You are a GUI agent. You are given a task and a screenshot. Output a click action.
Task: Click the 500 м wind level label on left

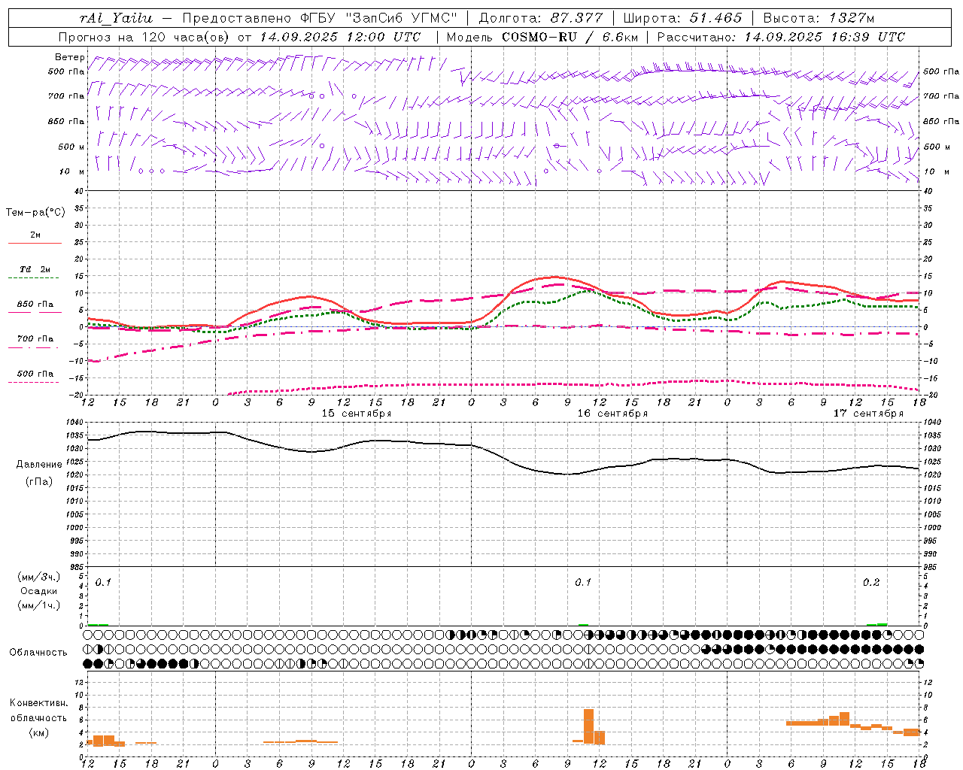(x=71, y=147)
